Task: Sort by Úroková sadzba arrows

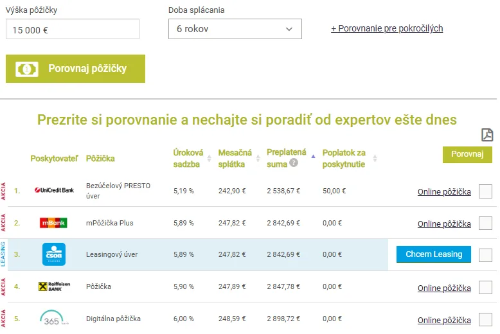Action: coord(209,158)
